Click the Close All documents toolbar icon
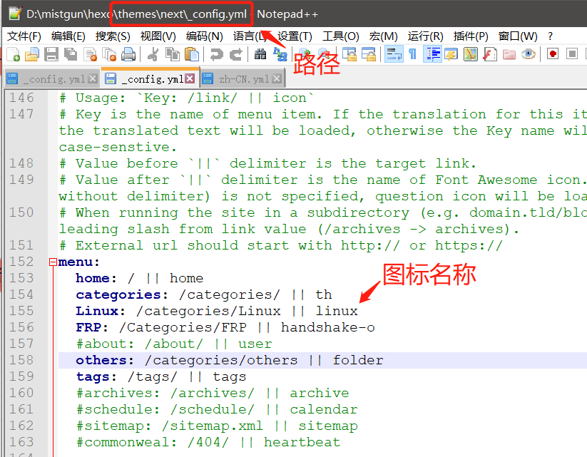Viewport: 587px width, 457px height. [109, 54]
